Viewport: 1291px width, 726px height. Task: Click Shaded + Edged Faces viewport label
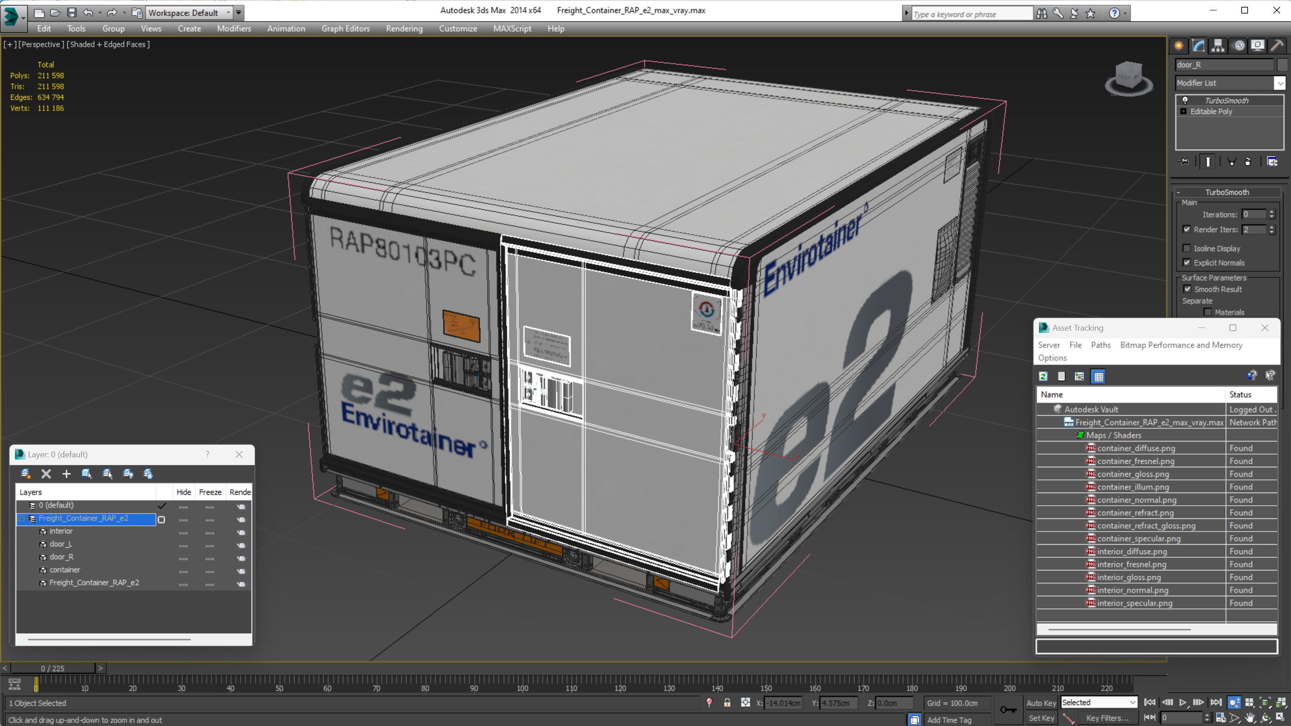click(108, 44)
